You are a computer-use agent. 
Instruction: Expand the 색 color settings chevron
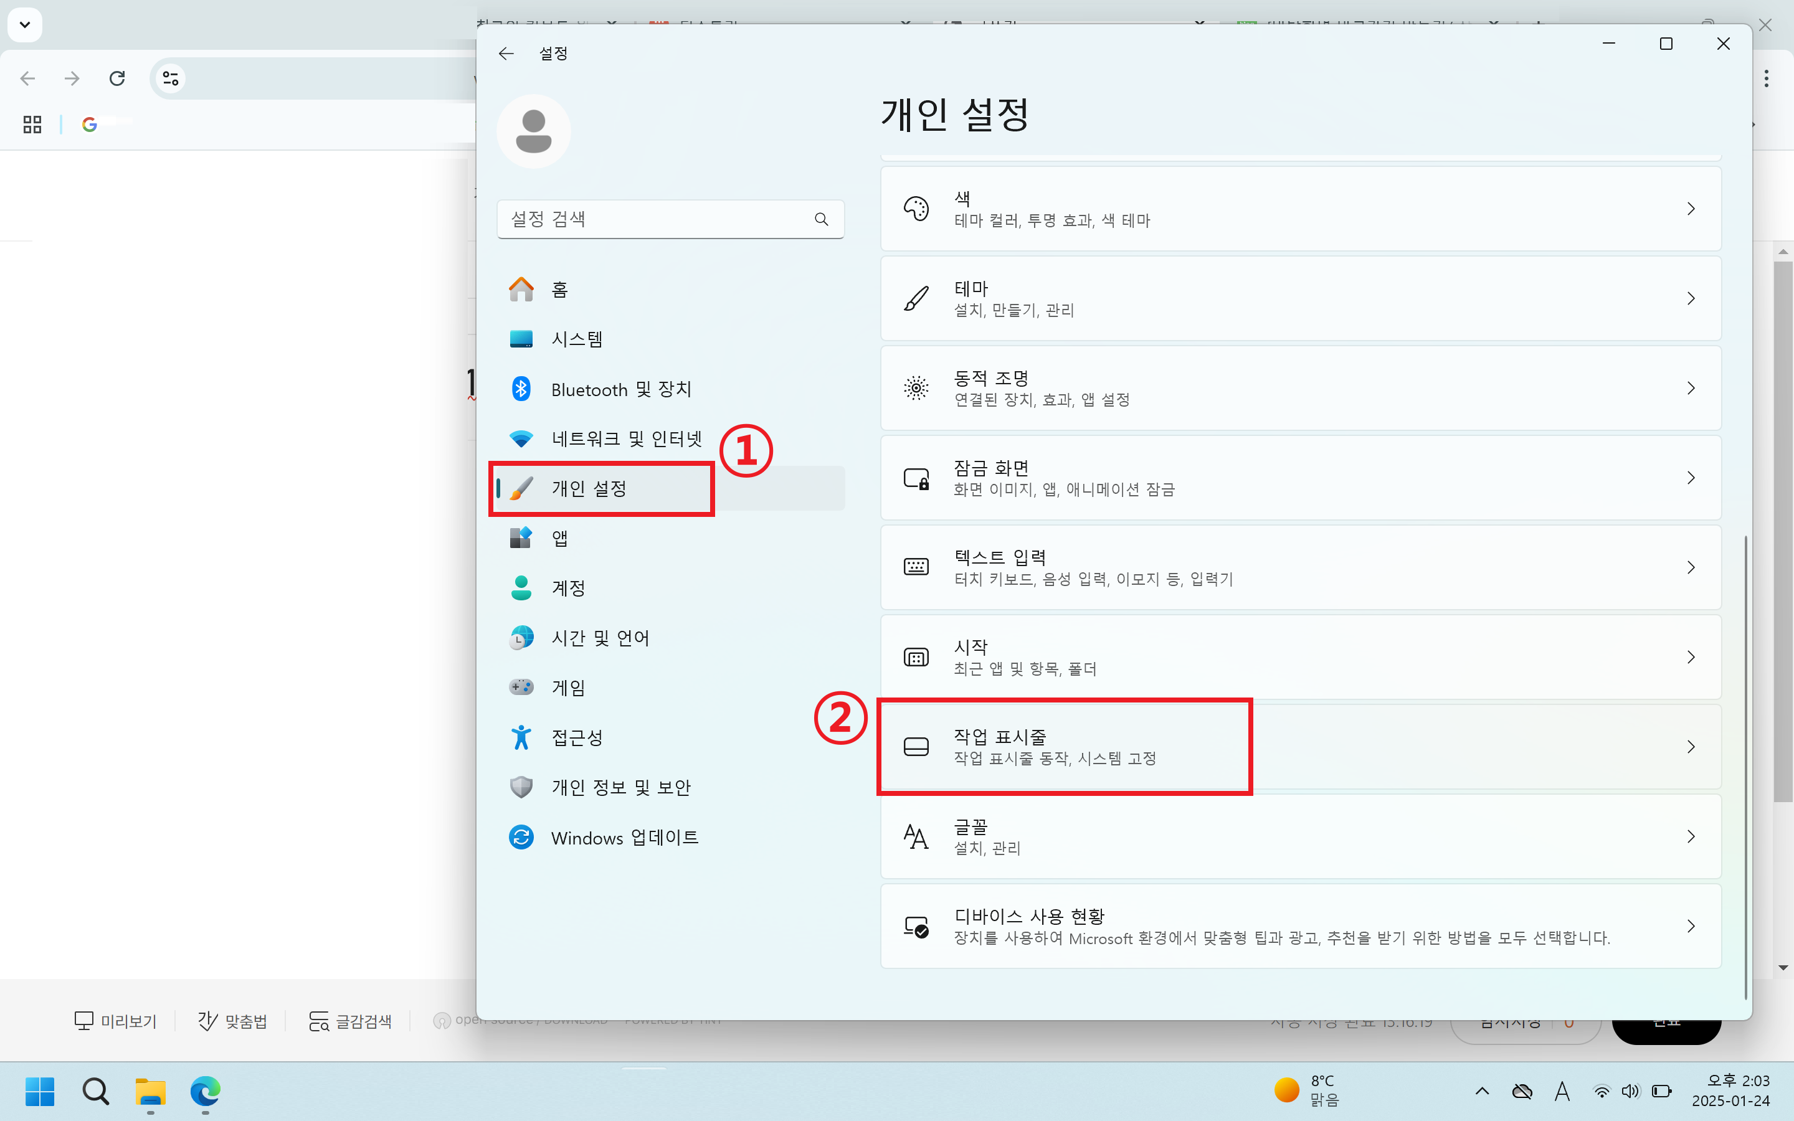pos(1691,209)
